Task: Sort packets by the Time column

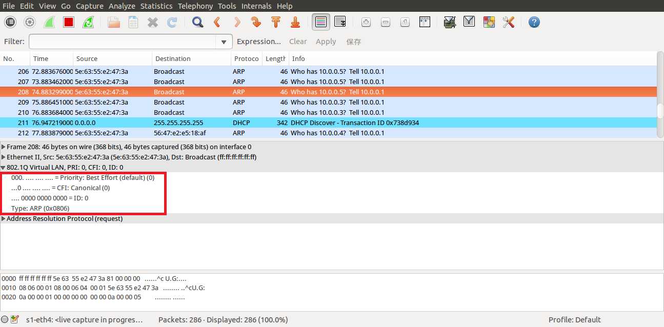Action: (x=51, y=58)
